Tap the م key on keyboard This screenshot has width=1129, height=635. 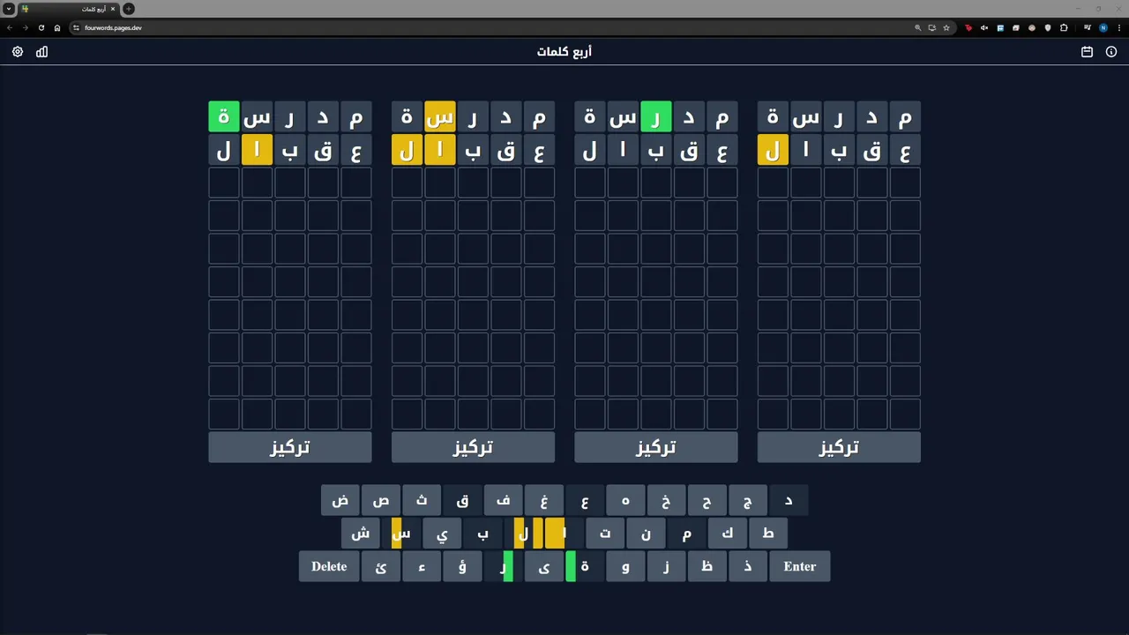click(686, 533)
